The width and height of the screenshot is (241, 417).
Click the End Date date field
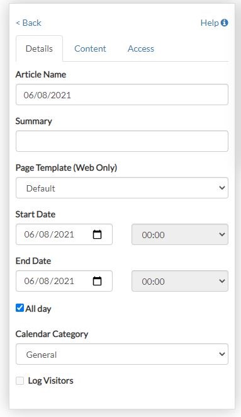pyautogui.click(x=64, y=281)
